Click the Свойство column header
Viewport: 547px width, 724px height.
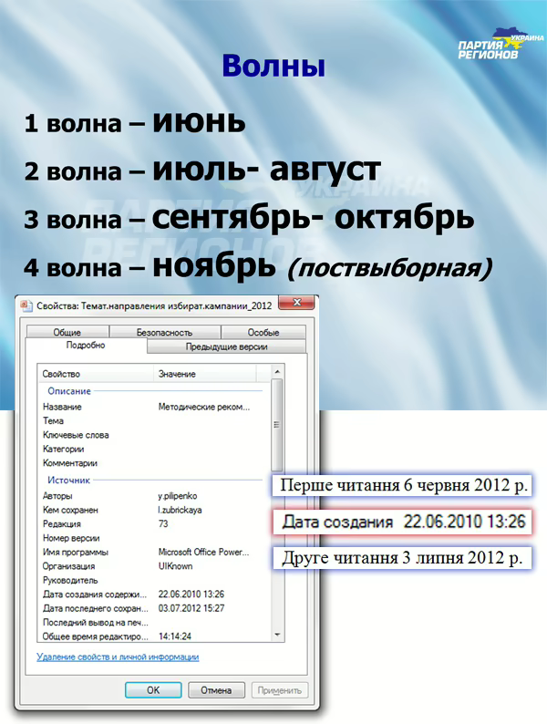click(96, 374)
